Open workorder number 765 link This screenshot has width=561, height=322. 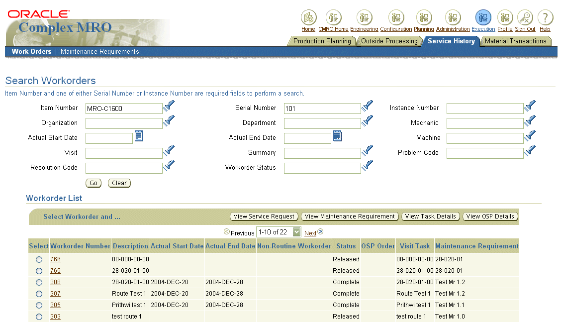55,271
